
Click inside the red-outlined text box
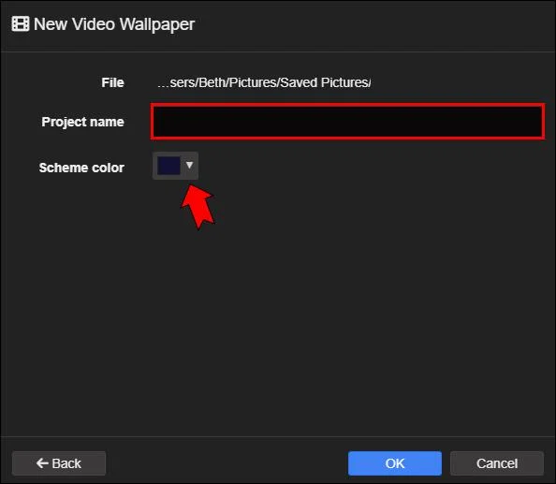point(347,122)
